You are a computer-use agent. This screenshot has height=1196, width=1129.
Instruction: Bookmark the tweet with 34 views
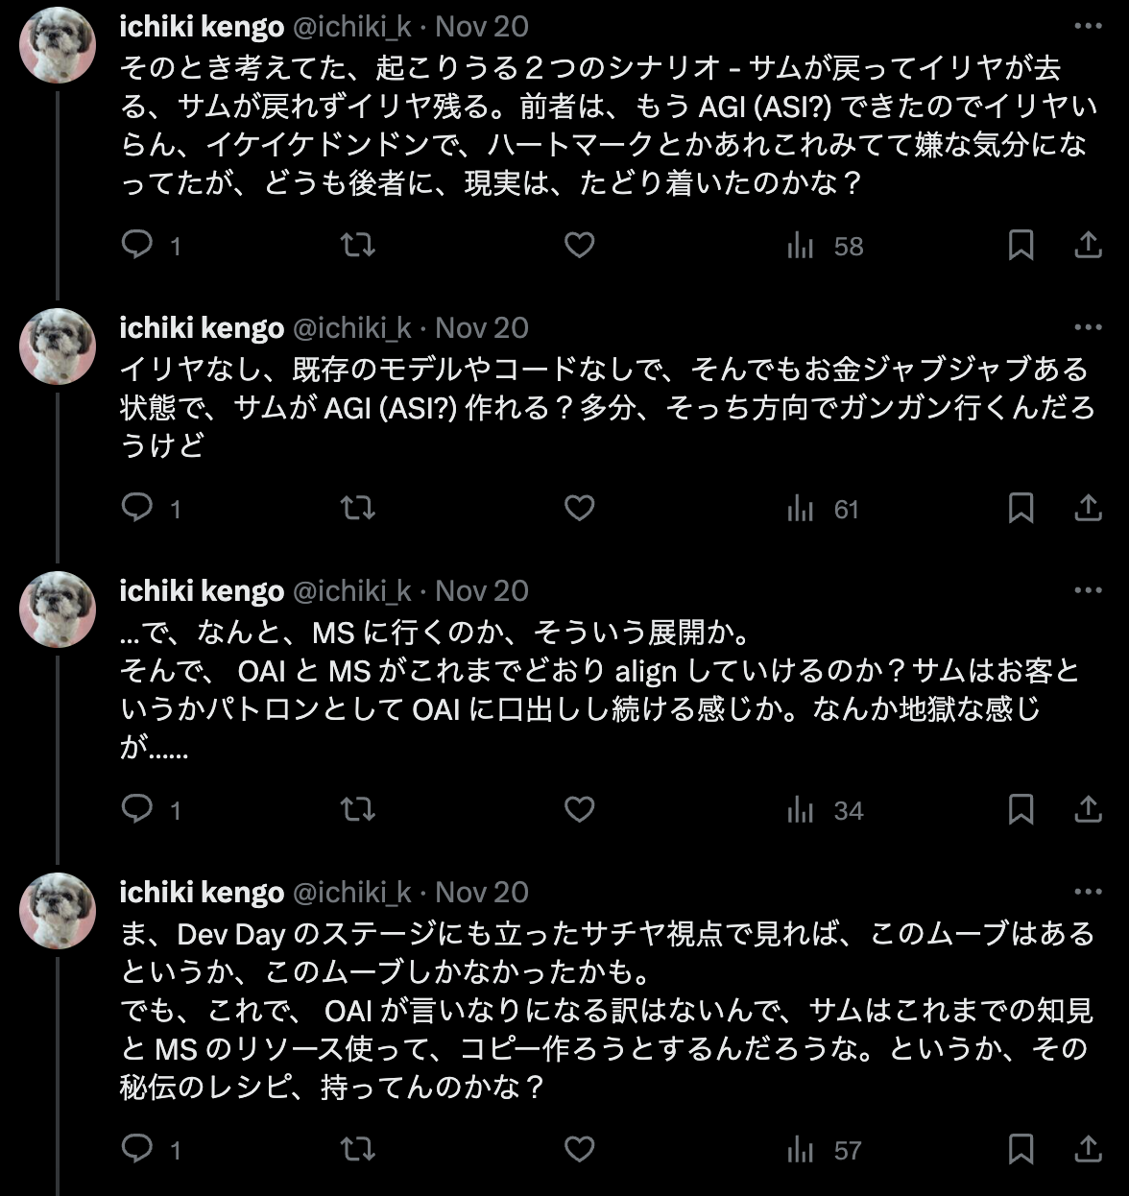(x=1021, y=809)
